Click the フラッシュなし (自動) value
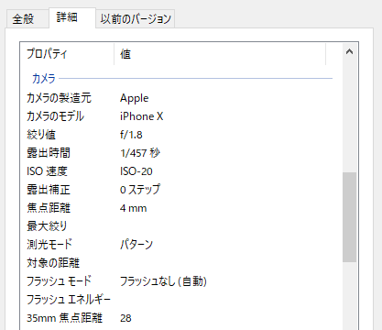The width and height of the screenshot is (382, 330). tap(163, 281)
